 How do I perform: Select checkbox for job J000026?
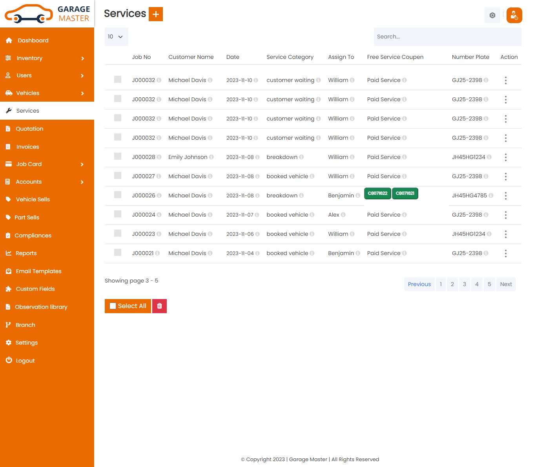pos(118,195)
